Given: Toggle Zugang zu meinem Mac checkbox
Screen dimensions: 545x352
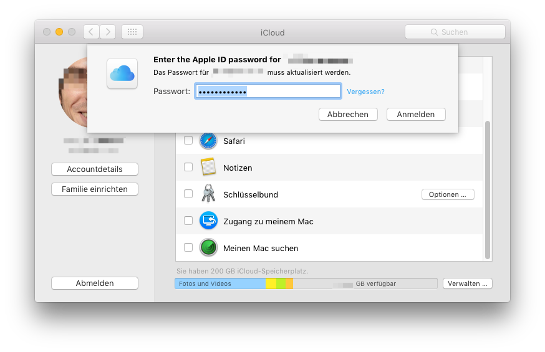Looking at the screenshot, I should point(188,221).
